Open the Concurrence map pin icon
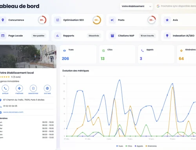This screenshot has height=150, width=196. click(x=3, y=20)
